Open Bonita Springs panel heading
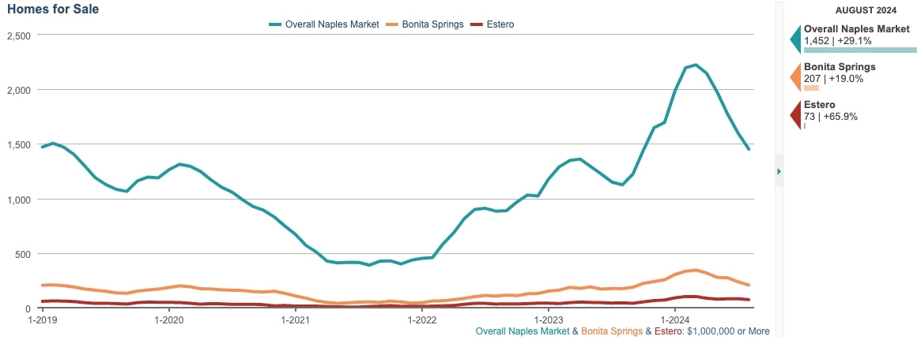 [x=840, y=66]
